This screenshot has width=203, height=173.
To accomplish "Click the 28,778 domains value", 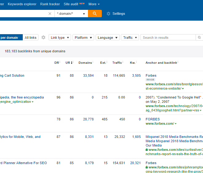I will pyautogui.click(x=88, y=119).
